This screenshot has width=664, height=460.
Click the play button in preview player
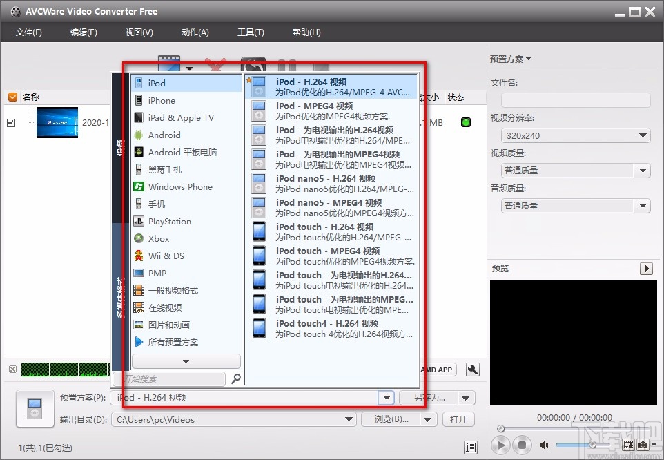tap(501, 445)
